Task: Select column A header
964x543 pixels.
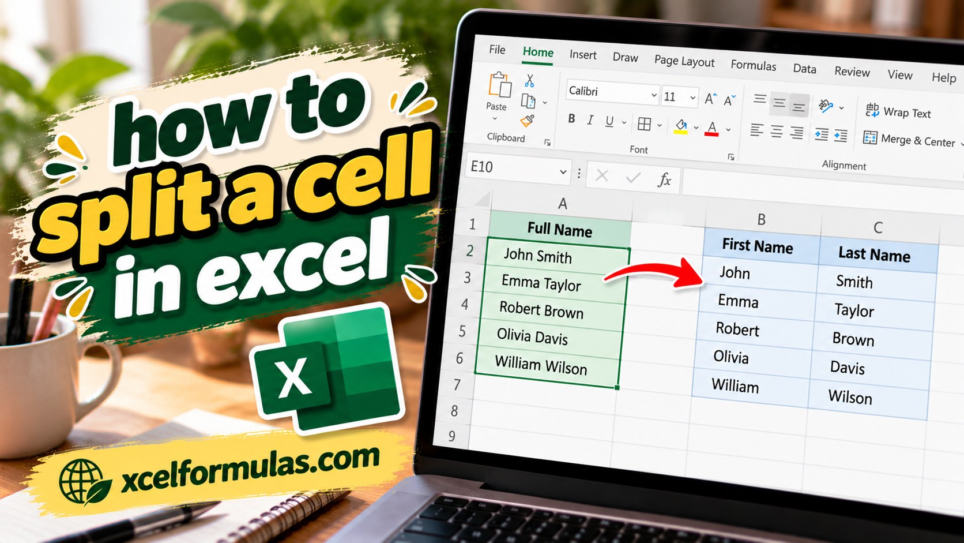Action: pos(562,204)
